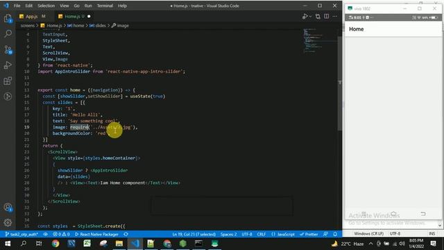Open the Search view in the activity bar

click(x=8, y=34)
